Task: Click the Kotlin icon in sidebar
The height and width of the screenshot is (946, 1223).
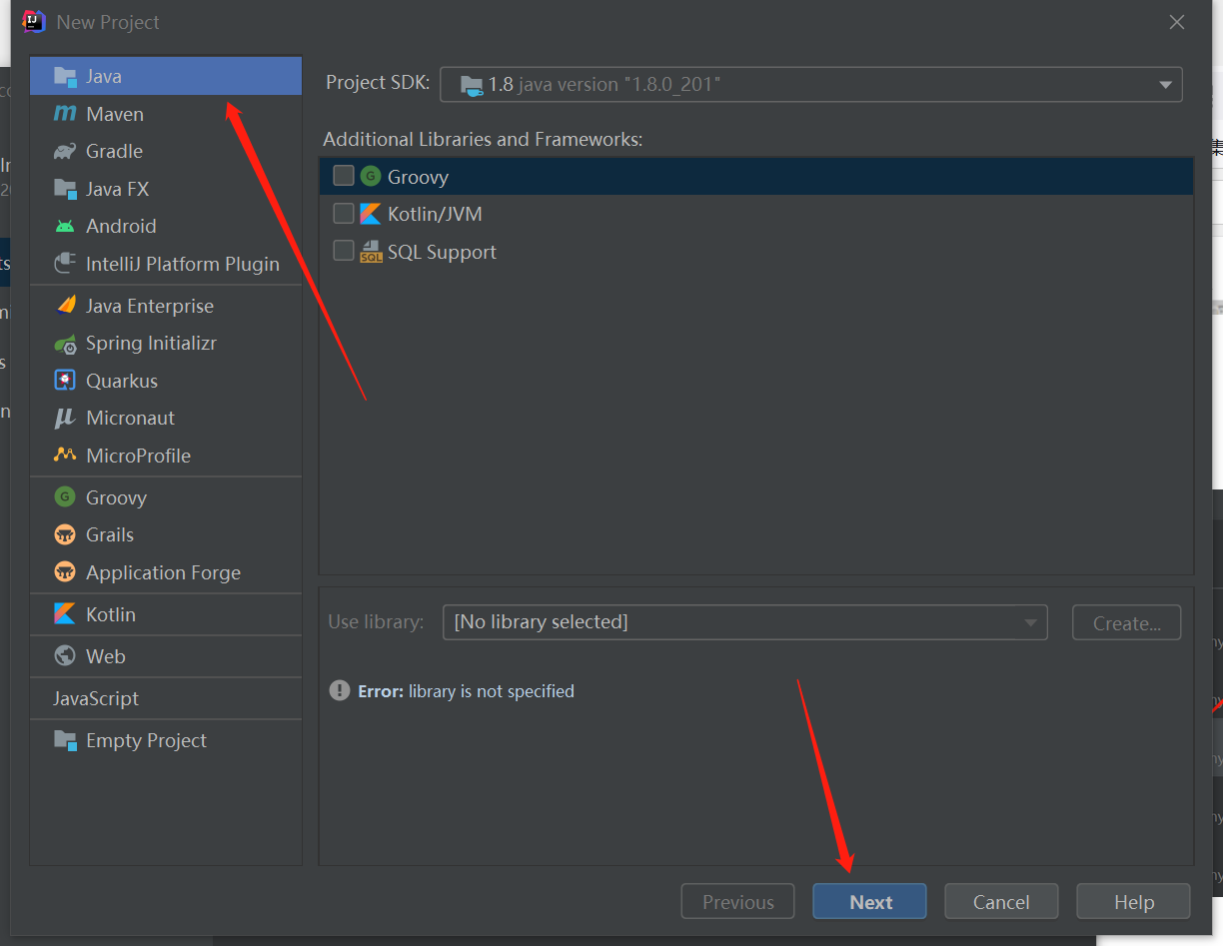Action: coord(65,614)
